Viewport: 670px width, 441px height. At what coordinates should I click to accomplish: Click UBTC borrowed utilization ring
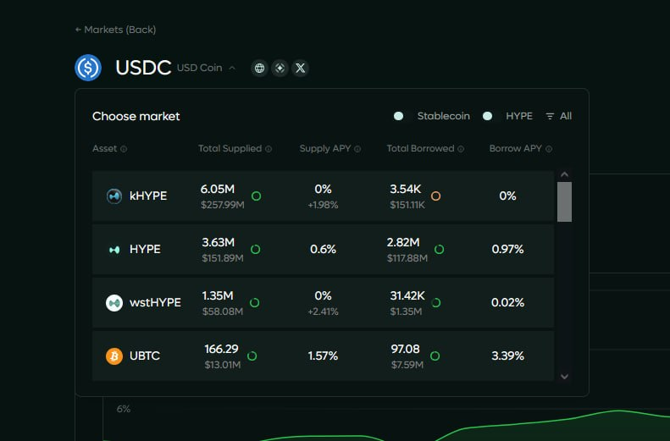pos(435,356)
